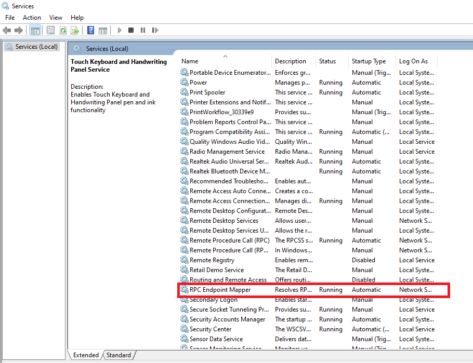473x363 pixels.
Task: Switch to the Extended tab
Action: [x=86, y=355]
